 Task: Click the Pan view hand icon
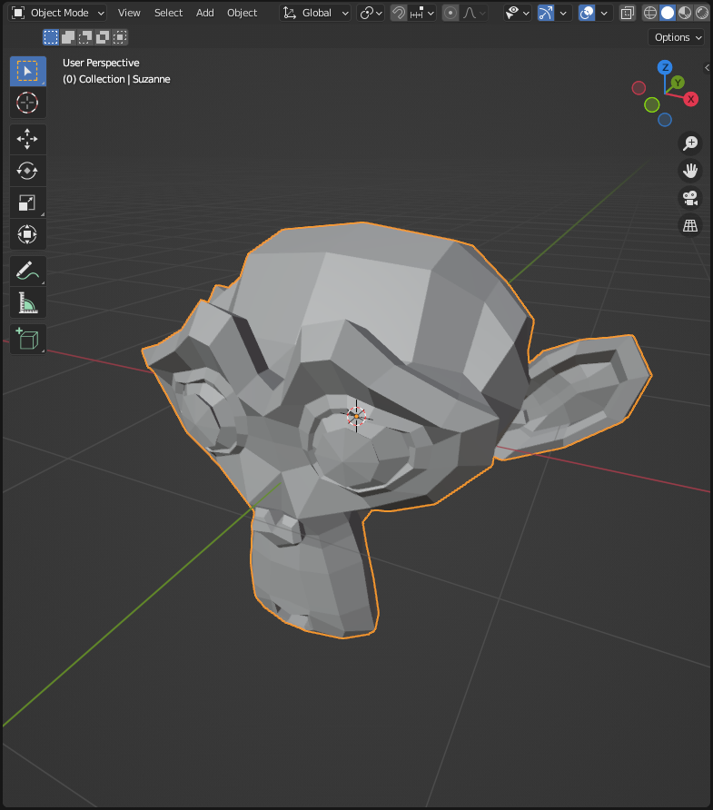click(x=690, y=171)
